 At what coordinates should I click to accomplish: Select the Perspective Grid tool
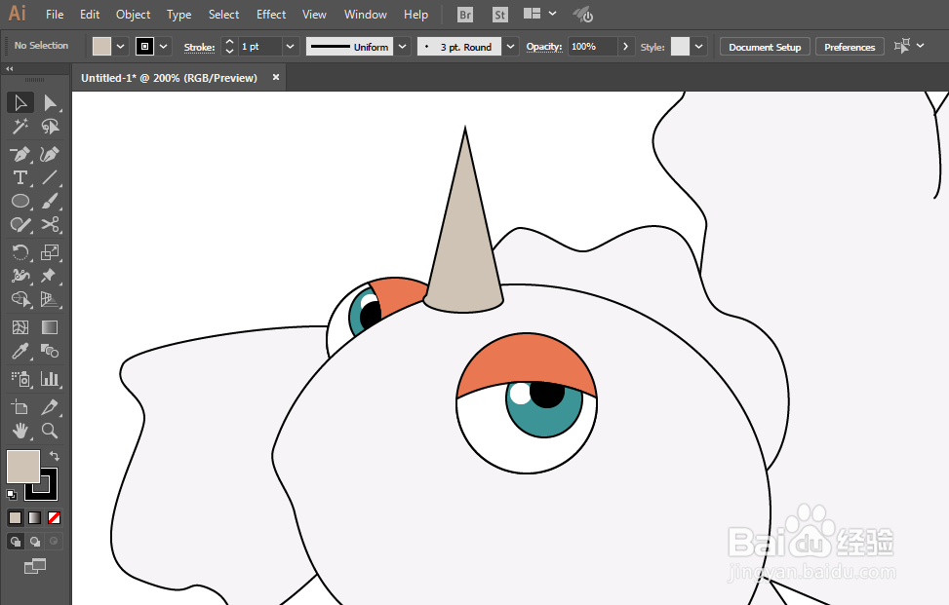click(50, 299)
